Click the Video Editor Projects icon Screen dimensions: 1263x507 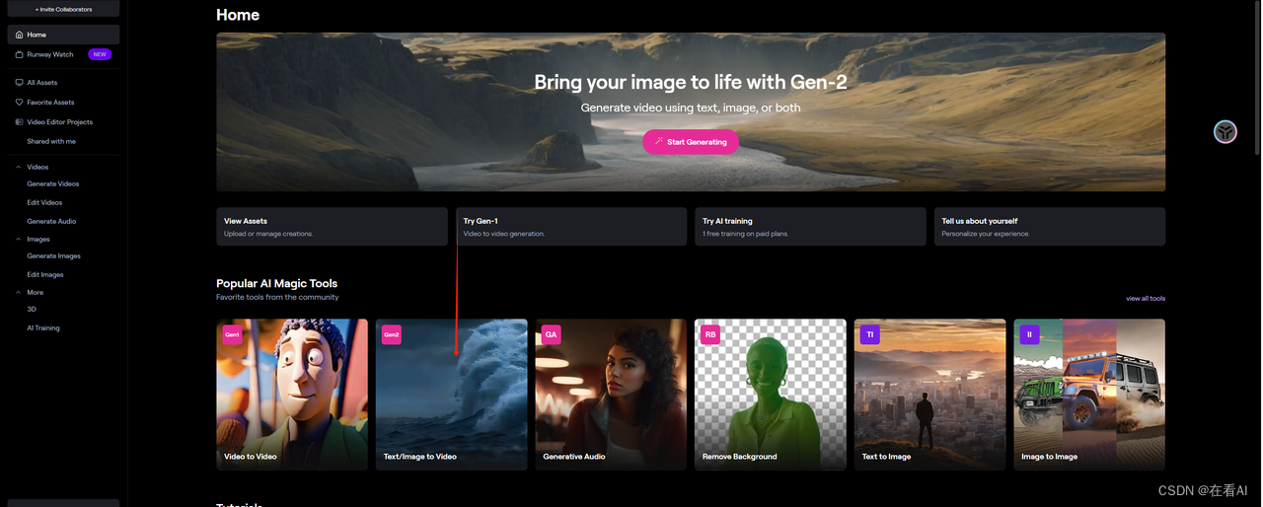coord(19,122)
